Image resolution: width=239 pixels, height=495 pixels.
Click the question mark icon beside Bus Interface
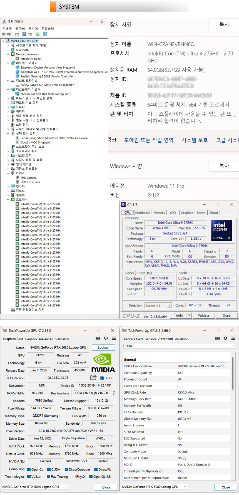(x=114, y=393)
